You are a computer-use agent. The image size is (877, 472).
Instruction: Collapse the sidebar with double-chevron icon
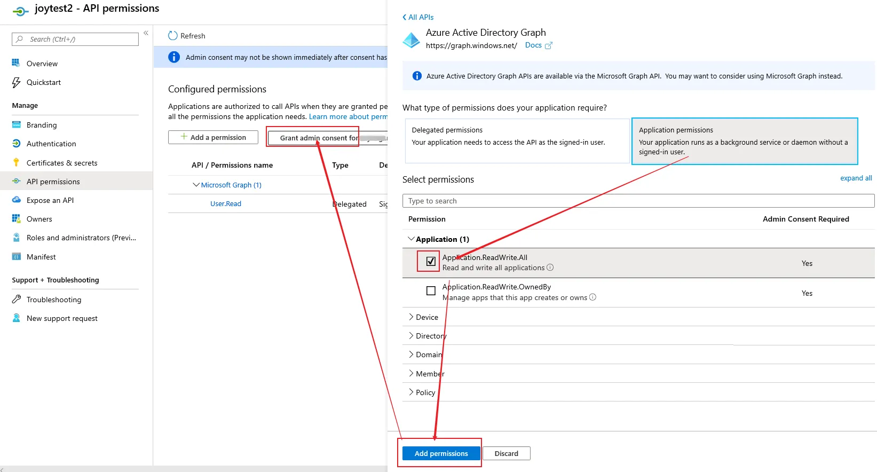[x=146, y=33]
